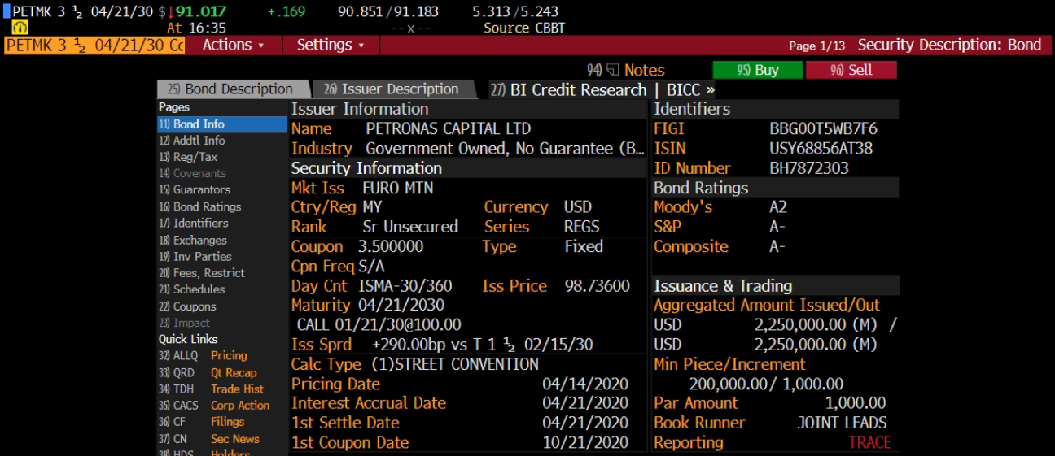Click Mkt Iss EURO MTN value

(x=397, y=188)
